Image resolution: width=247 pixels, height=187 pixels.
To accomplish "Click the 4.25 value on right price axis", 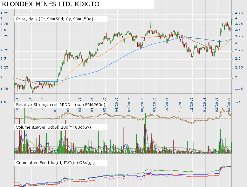I will (239, 13).
